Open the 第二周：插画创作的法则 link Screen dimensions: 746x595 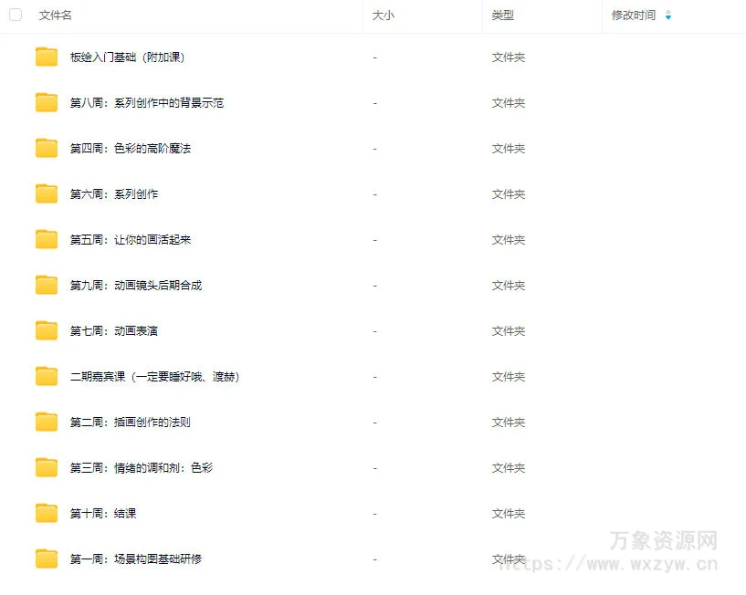130,423
